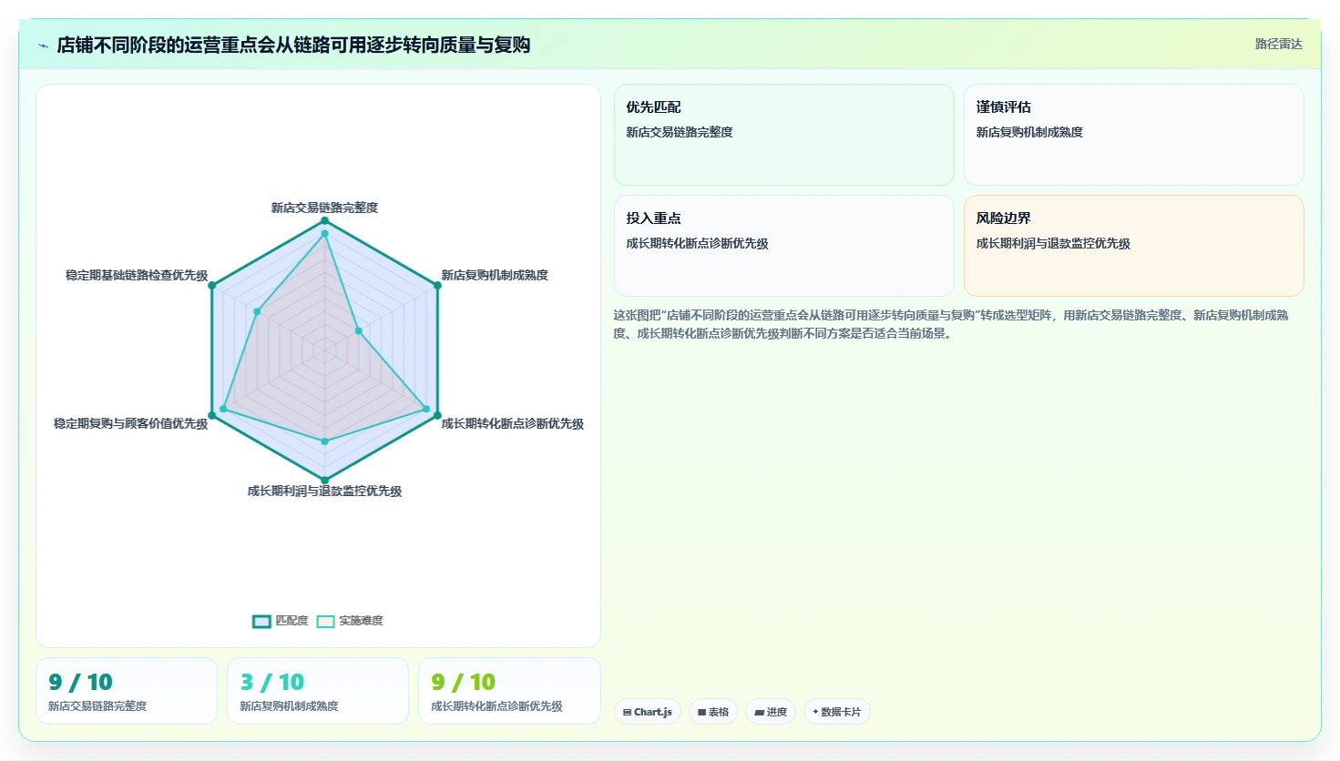This screenshot has width=1340, height=761.
Task: Select the 表格 tag
Action: tap(713, 712)
